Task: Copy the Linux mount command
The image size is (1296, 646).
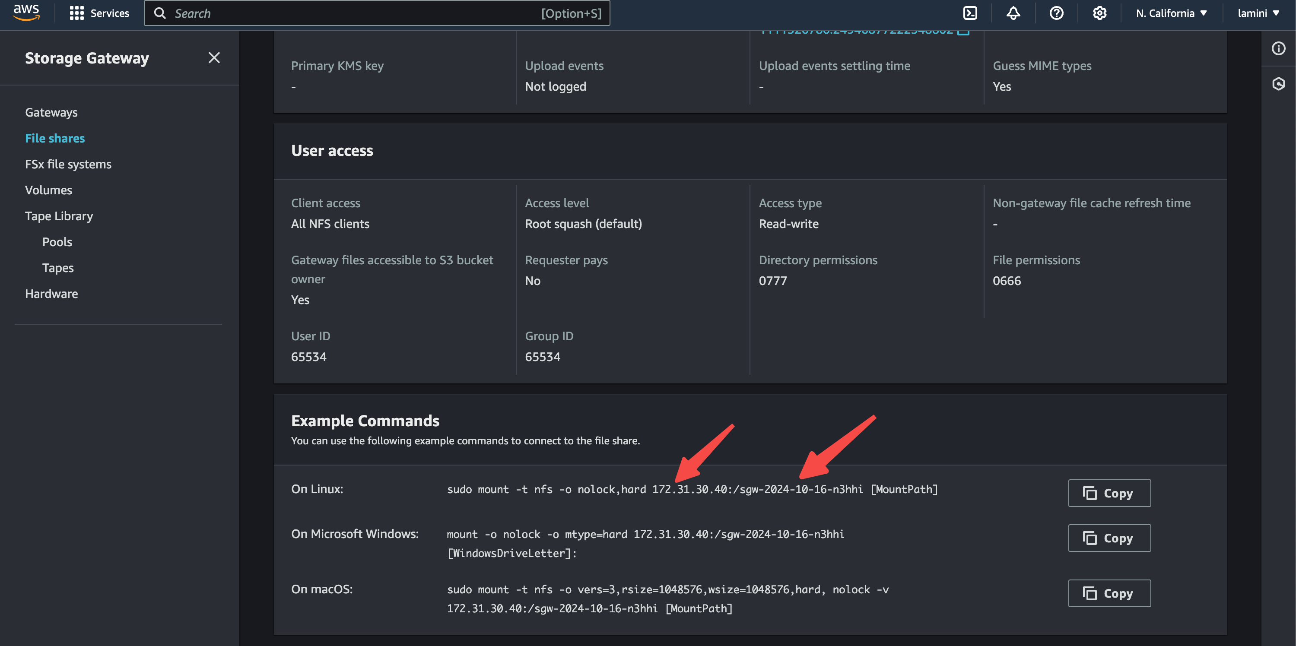Action: coord(1109,493)
